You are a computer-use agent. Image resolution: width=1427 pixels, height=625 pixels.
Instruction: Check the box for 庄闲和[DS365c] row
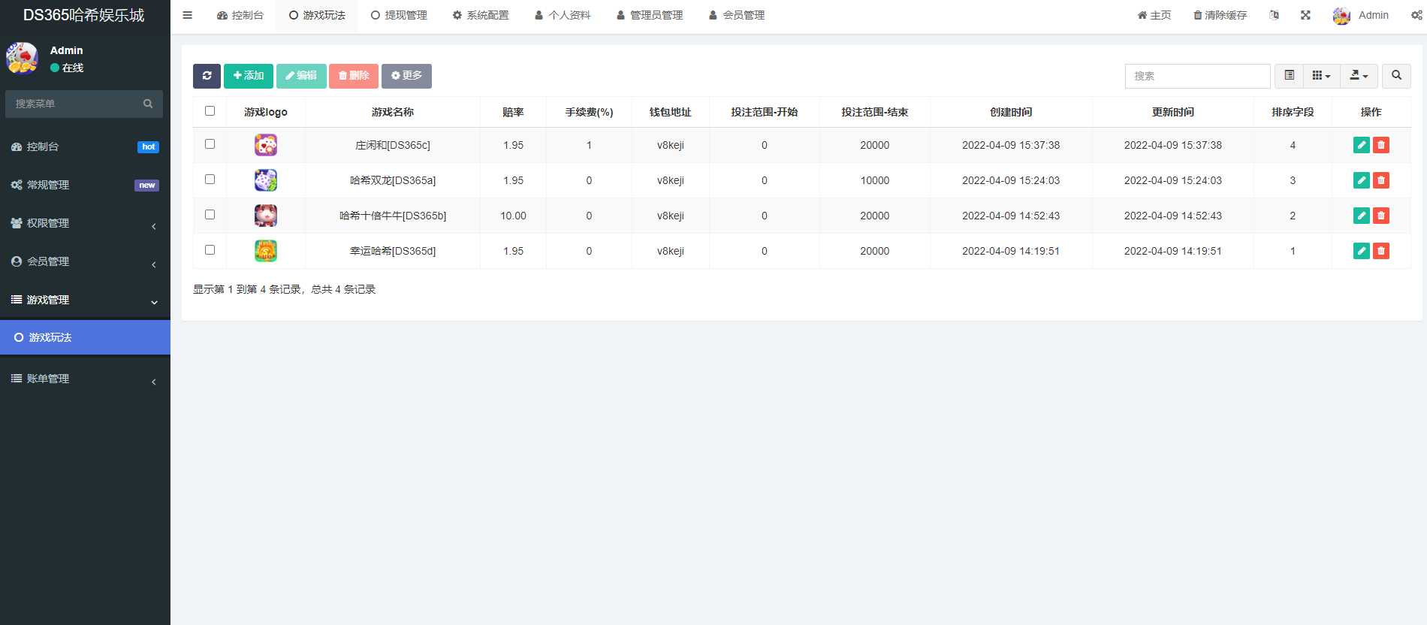pyautogui.click(x=210, y=144)
